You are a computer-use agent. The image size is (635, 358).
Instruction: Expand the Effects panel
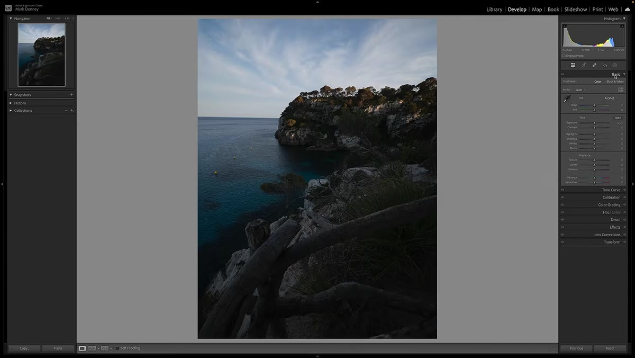point(624,227)
